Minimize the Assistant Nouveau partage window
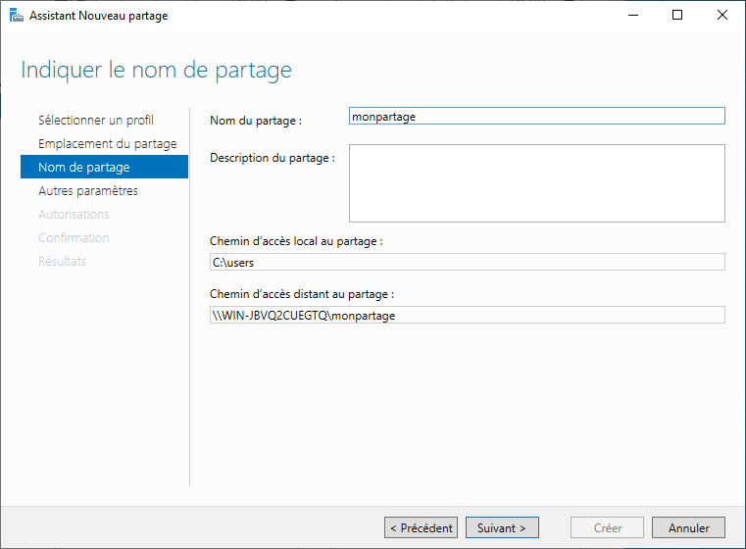This screenshot has width=746, height=549. [632, 16]
